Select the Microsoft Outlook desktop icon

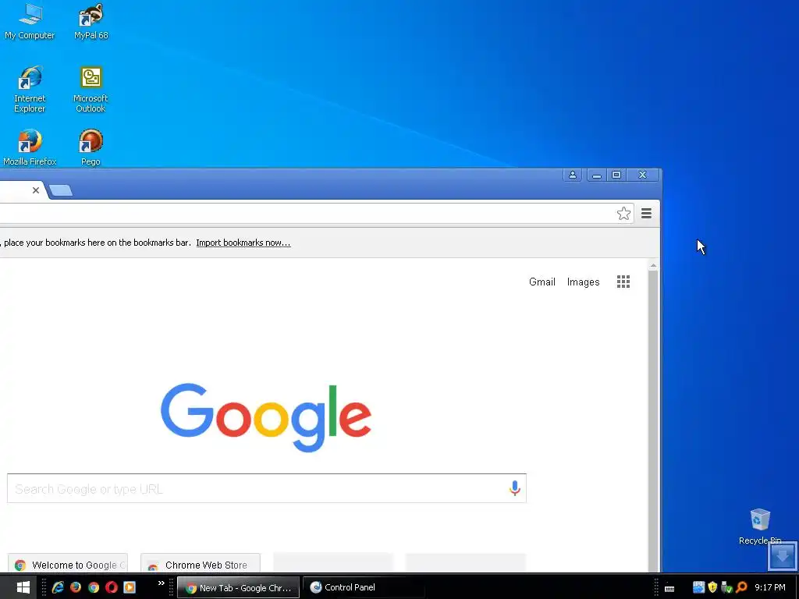click(91, 90)
